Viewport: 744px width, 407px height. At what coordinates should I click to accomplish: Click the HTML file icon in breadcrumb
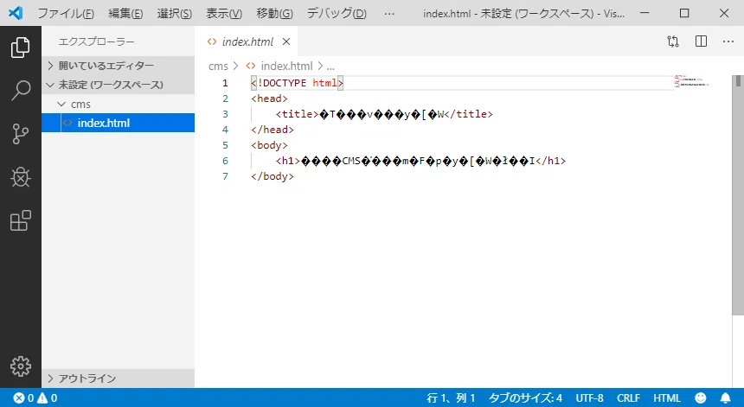251,66
